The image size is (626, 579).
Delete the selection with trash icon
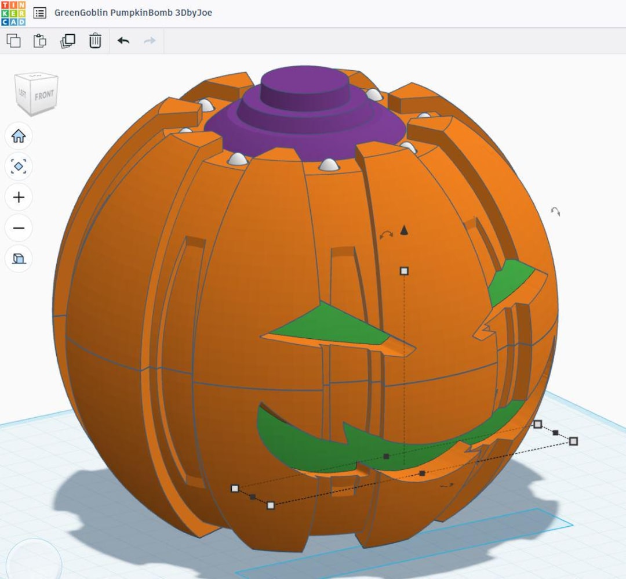click(95, 41)
